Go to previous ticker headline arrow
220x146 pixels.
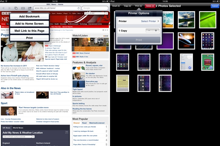coord(106,30)
